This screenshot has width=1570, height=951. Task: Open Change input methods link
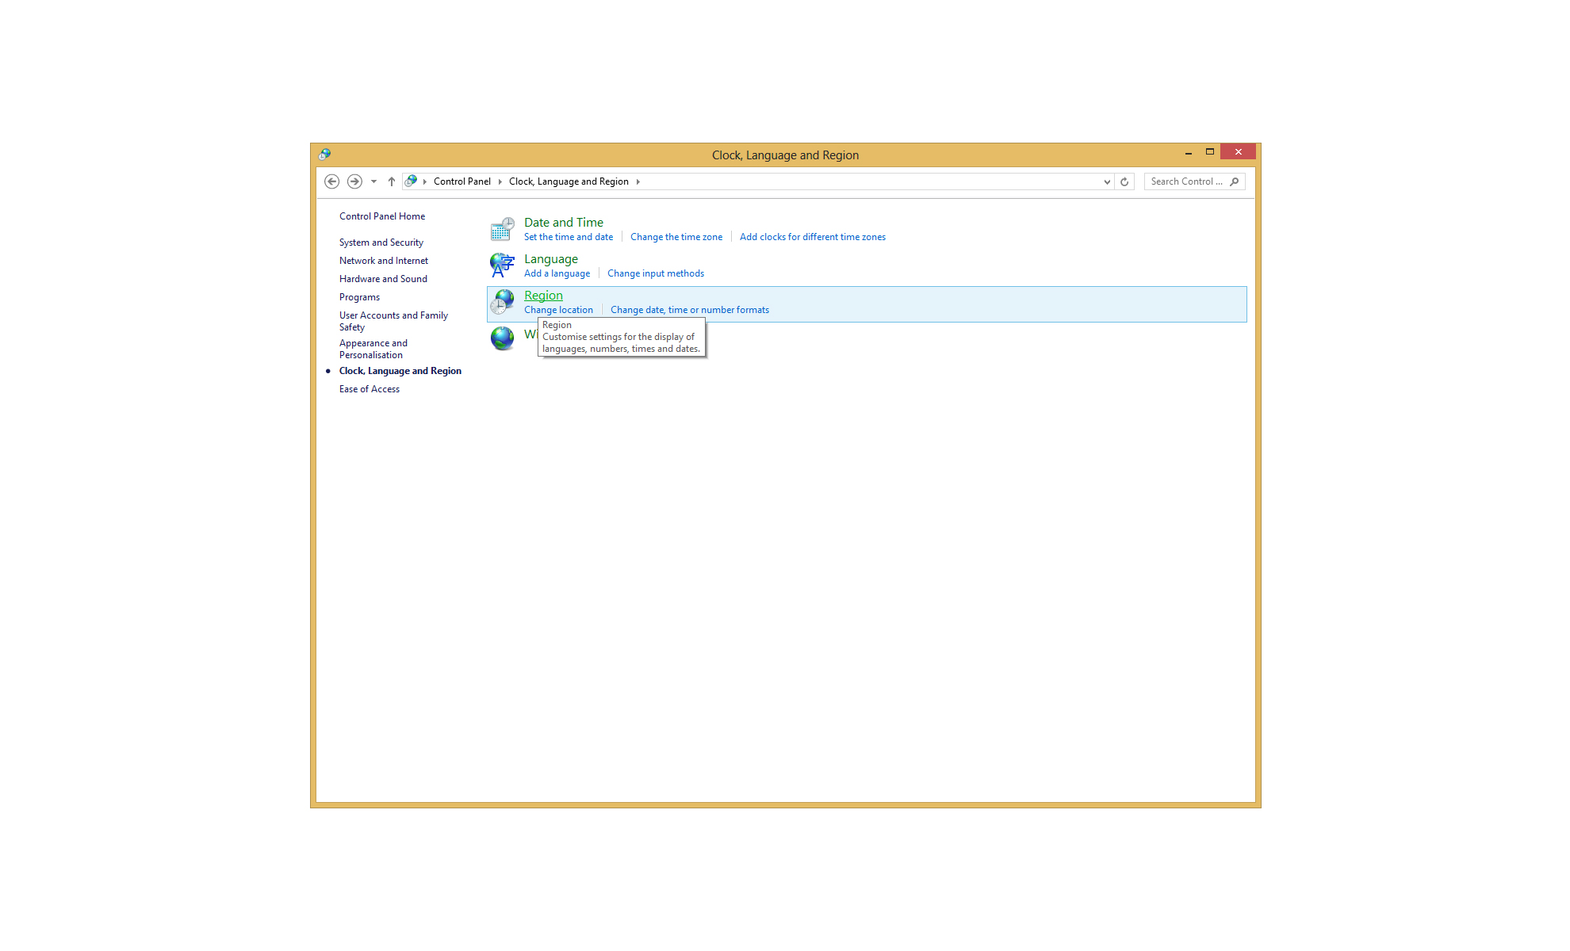tap(656, 273)
